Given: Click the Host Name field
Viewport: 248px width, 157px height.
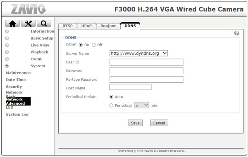Looking at the screenshot, I should (130, 87).
